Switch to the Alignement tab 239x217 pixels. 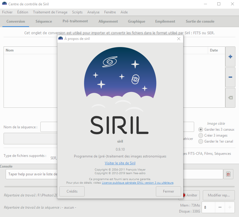(108, 21)
